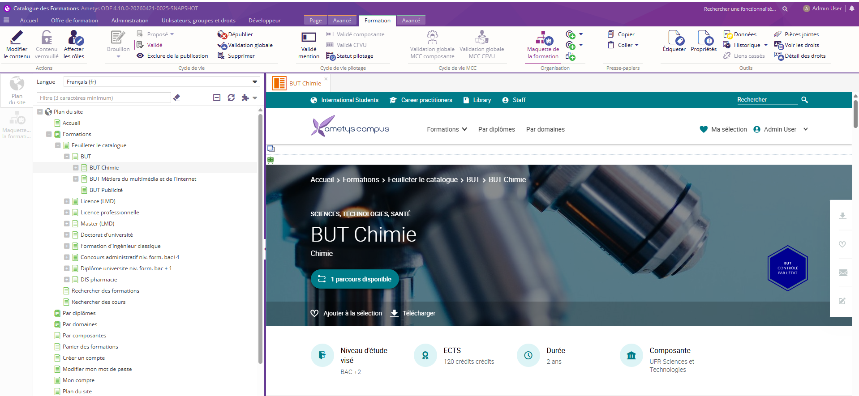This screenshot has height=396, width=859.
Task: Click the Dépublier icon
Action: (x=222, y=34)
